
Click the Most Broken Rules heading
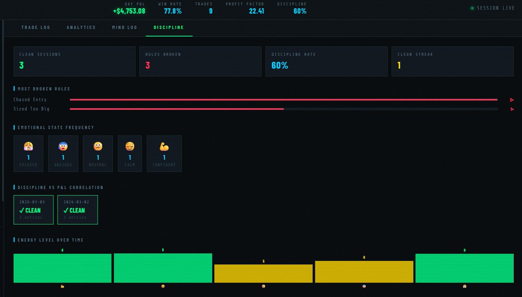click(x=44, y=89)
